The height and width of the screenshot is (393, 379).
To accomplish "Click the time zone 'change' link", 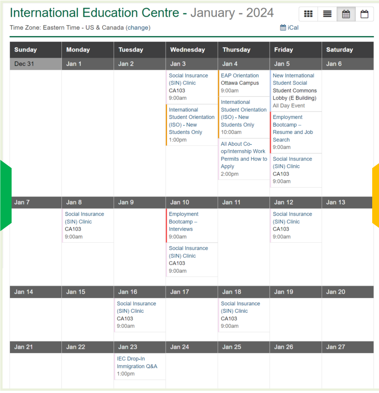I will click(138, 27).
